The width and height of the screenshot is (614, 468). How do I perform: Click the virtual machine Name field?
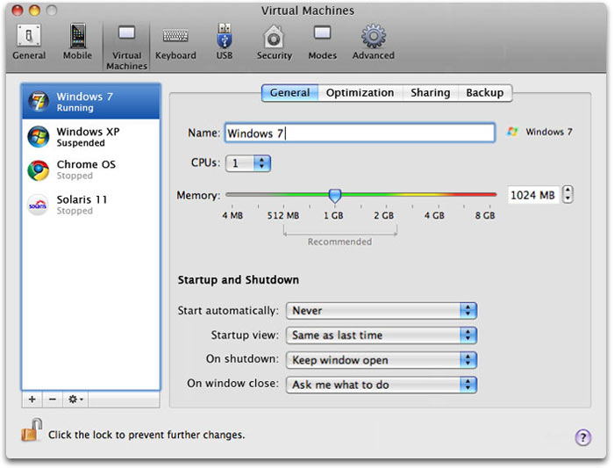[x=360, y=133]
